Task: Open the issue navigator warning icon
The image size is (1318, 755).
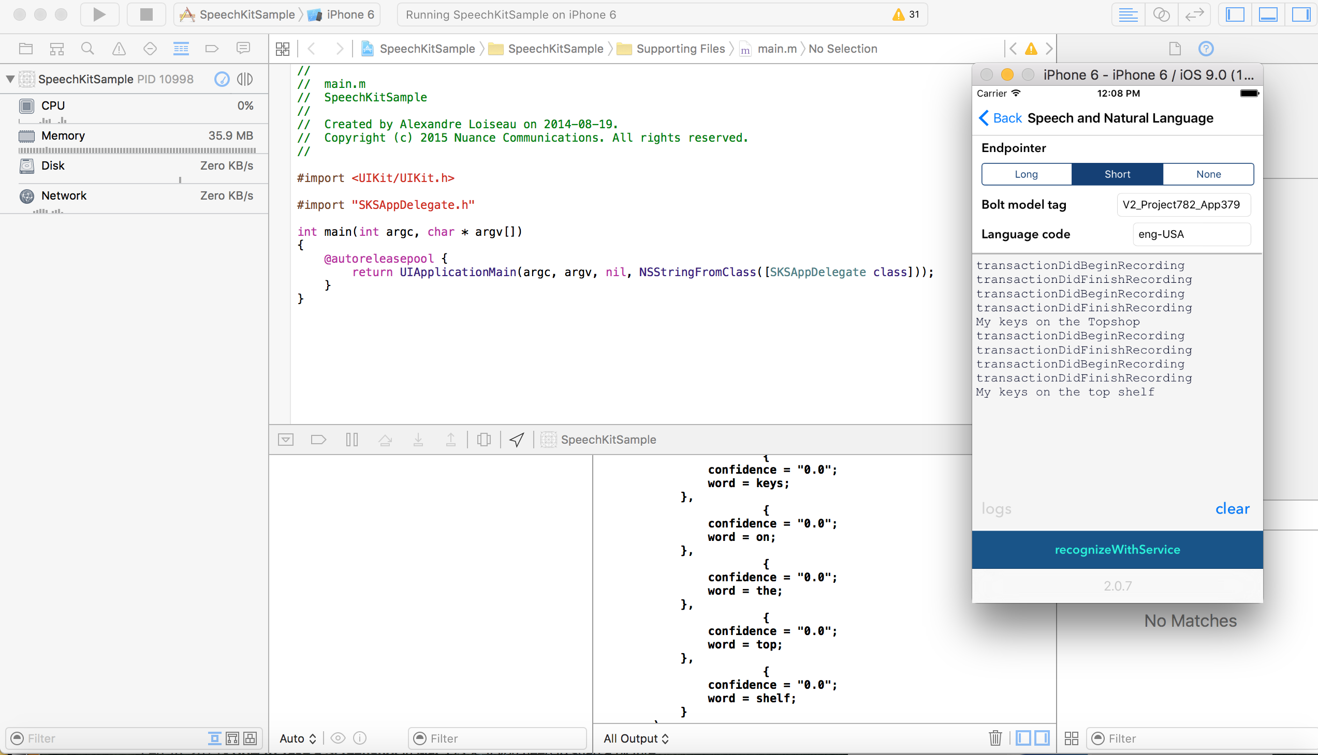Action: click(119, 49)
